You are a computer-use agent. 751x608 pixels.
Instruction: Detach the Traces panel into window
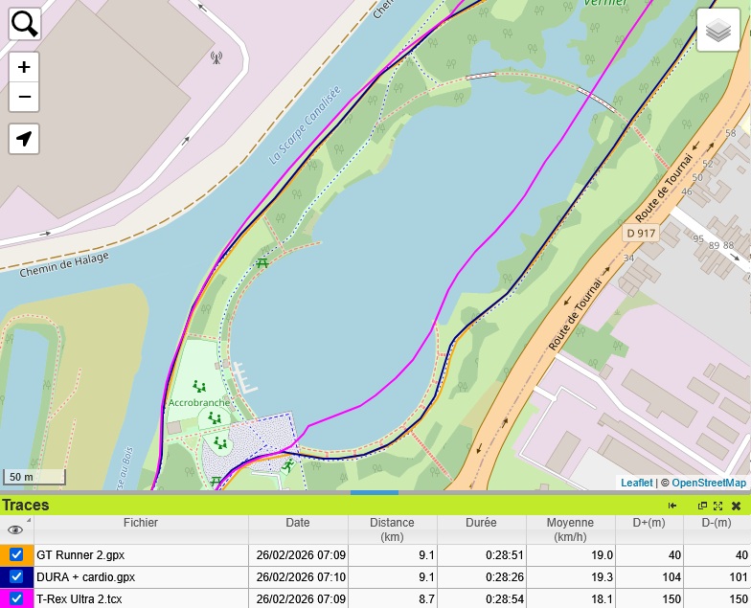[x=702, y=506]
